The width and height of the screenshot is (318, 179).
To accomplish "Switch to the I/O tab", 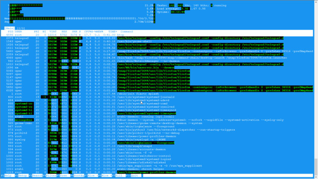I will coord(21,28).
